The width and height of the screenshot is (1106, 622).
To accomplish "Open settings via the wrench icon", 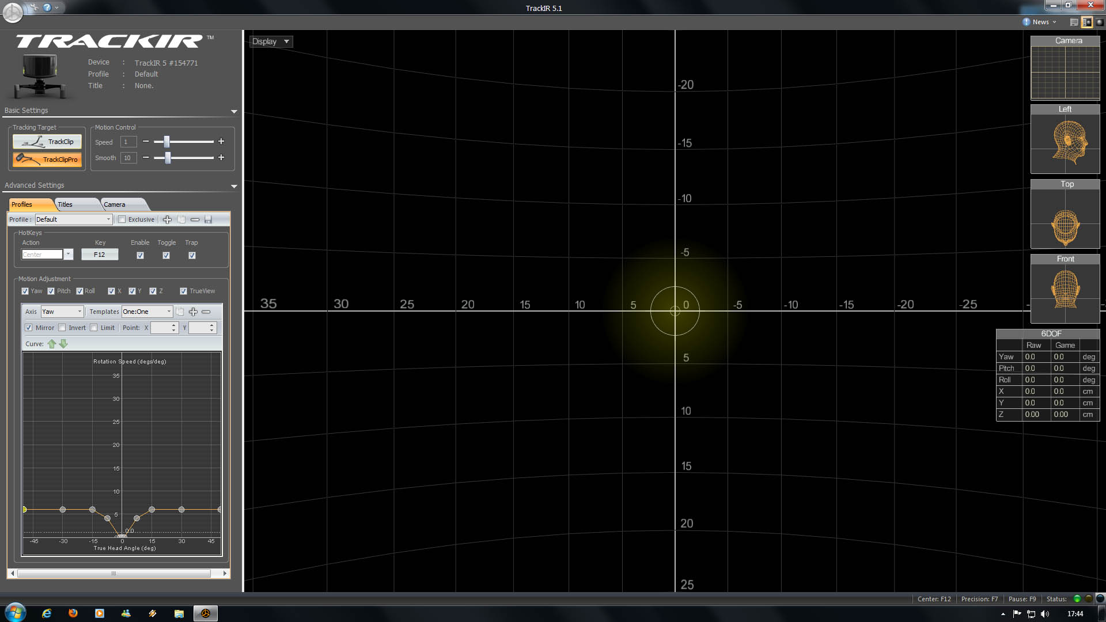I will tap(34, 7).
